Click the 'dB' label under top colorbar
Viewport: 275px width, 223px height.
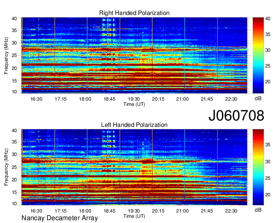(x=258, y=99)
